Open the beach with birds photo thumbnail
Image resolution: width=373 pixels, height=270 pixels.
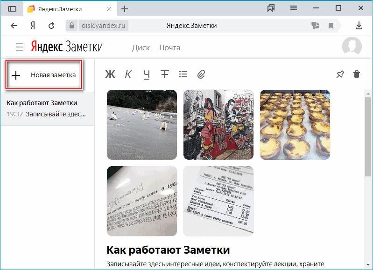click(x=142, y=125)
